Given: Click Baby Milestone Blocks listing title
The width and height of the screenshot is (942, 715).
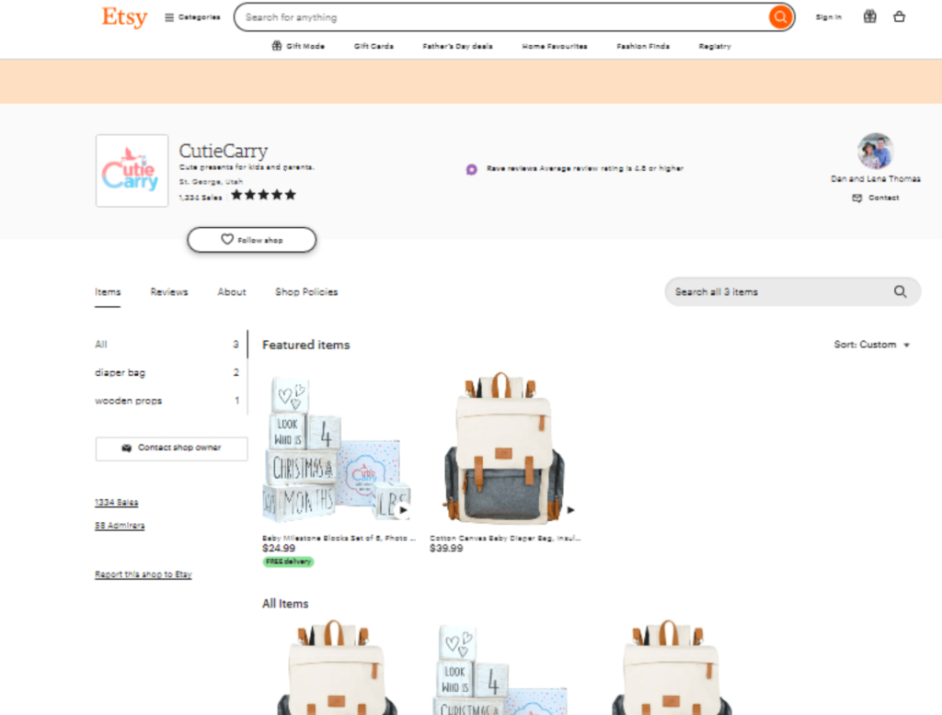Looking at the screenshot, I should click(339, 538).
